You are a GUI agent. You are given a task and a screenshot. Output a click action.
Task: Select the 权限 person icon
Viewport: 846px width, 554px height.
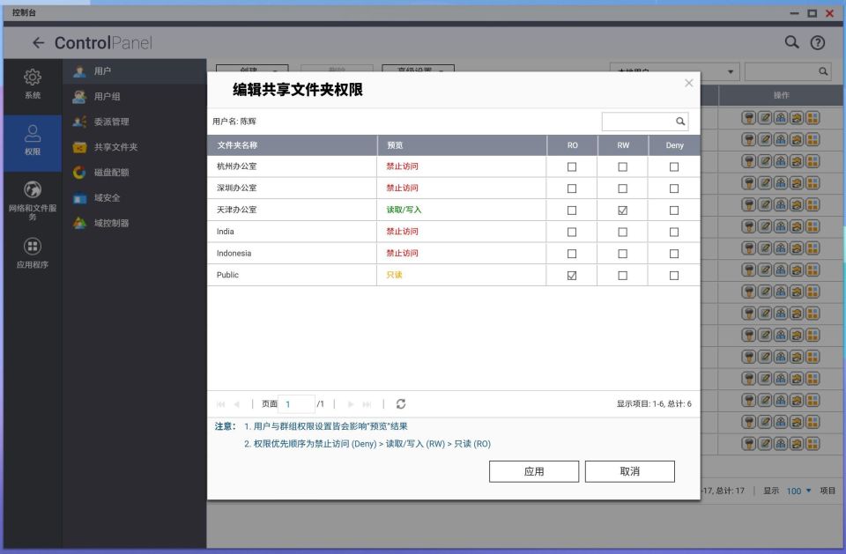(x=33, y=133)
